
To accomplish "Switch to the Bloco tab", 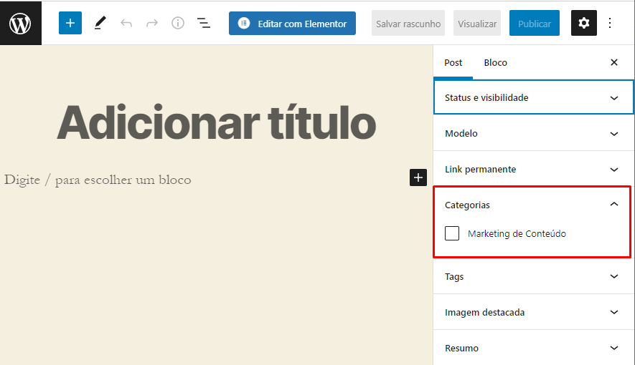I will click(x=495, y=63).
